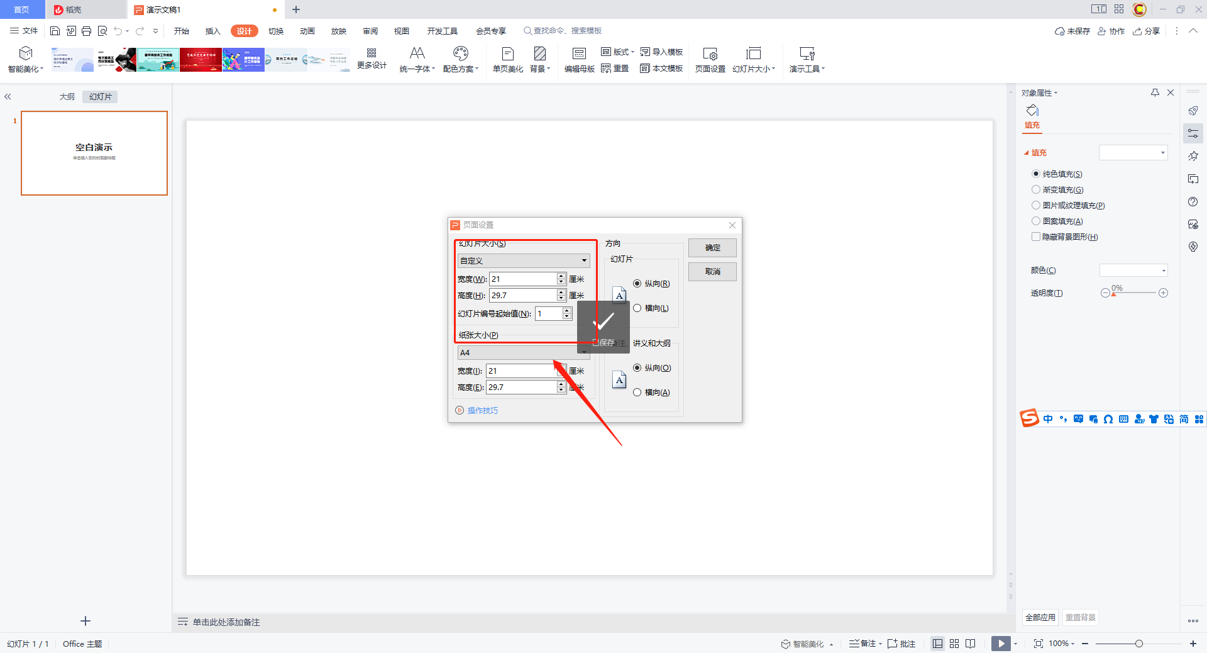Open the Transitions (切换) ribbon tab

[x=276, y=31]
